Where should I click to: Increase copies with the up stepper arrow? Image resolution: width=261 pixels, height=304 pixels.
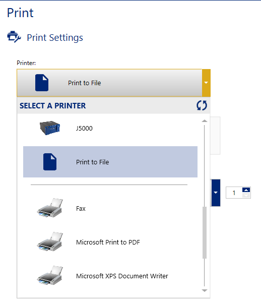[246, 190]
